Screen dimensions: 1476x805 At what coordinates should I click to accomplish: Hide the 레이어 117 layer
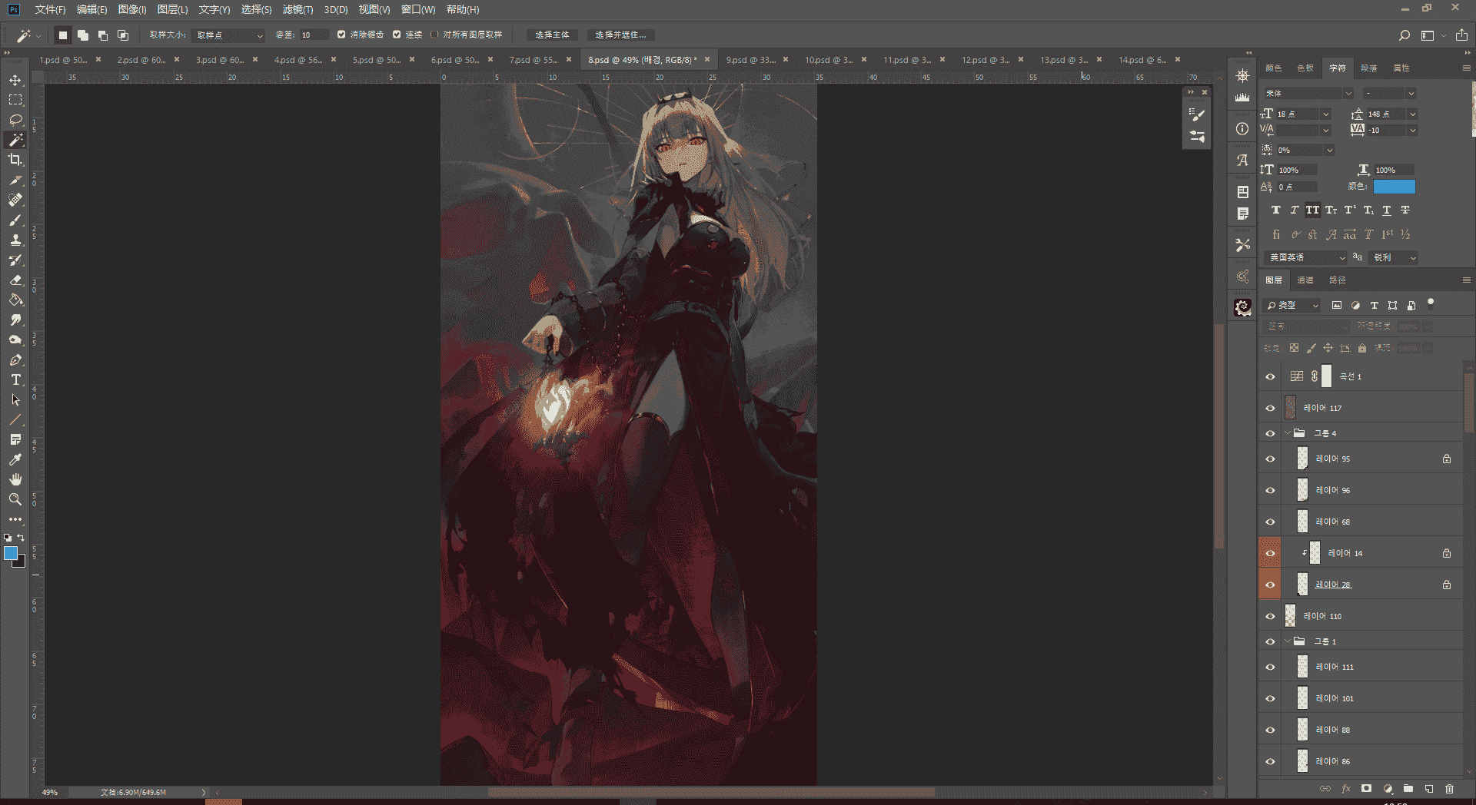click(1270, 408)
